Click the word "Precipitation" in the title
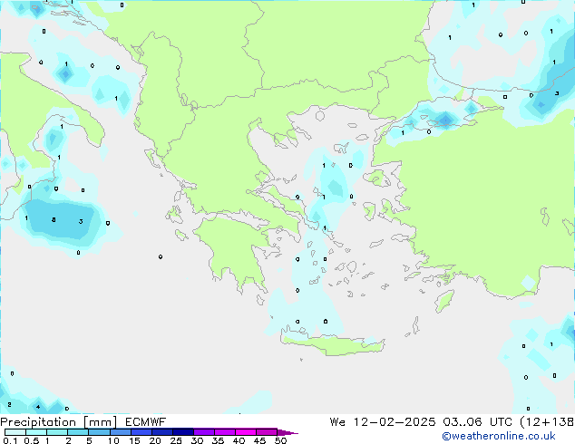This screenshot has width=575, height=444. click(x=38, y=422)
